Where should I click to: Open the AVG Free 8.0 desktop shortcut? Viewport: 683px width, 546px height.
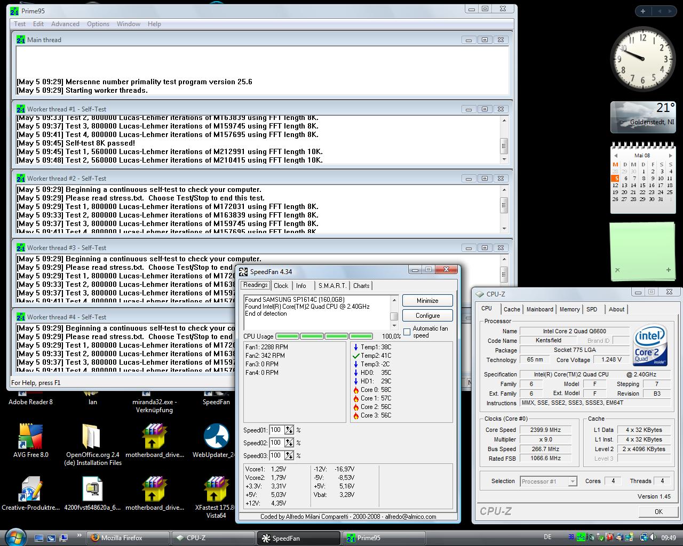(30, 441)
